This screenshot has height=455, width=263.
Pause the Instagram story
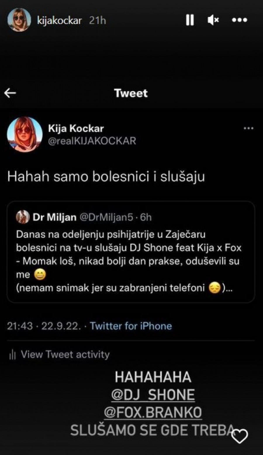tap(190, 20)
